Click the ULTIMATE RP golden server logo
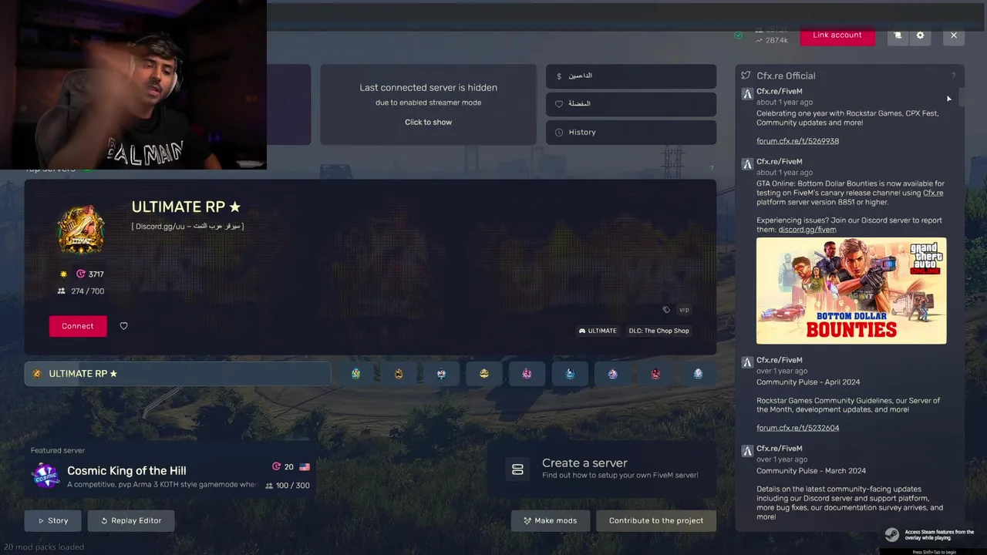The image size is (987, 555). [81, 229]
